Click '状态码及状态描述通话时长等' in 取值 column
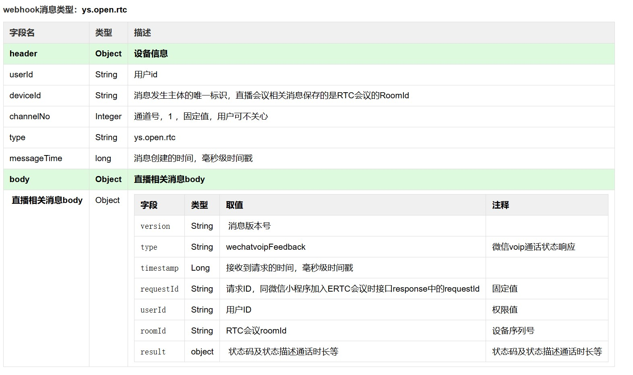This screenshot has height=375, width=633. point(283,352)
